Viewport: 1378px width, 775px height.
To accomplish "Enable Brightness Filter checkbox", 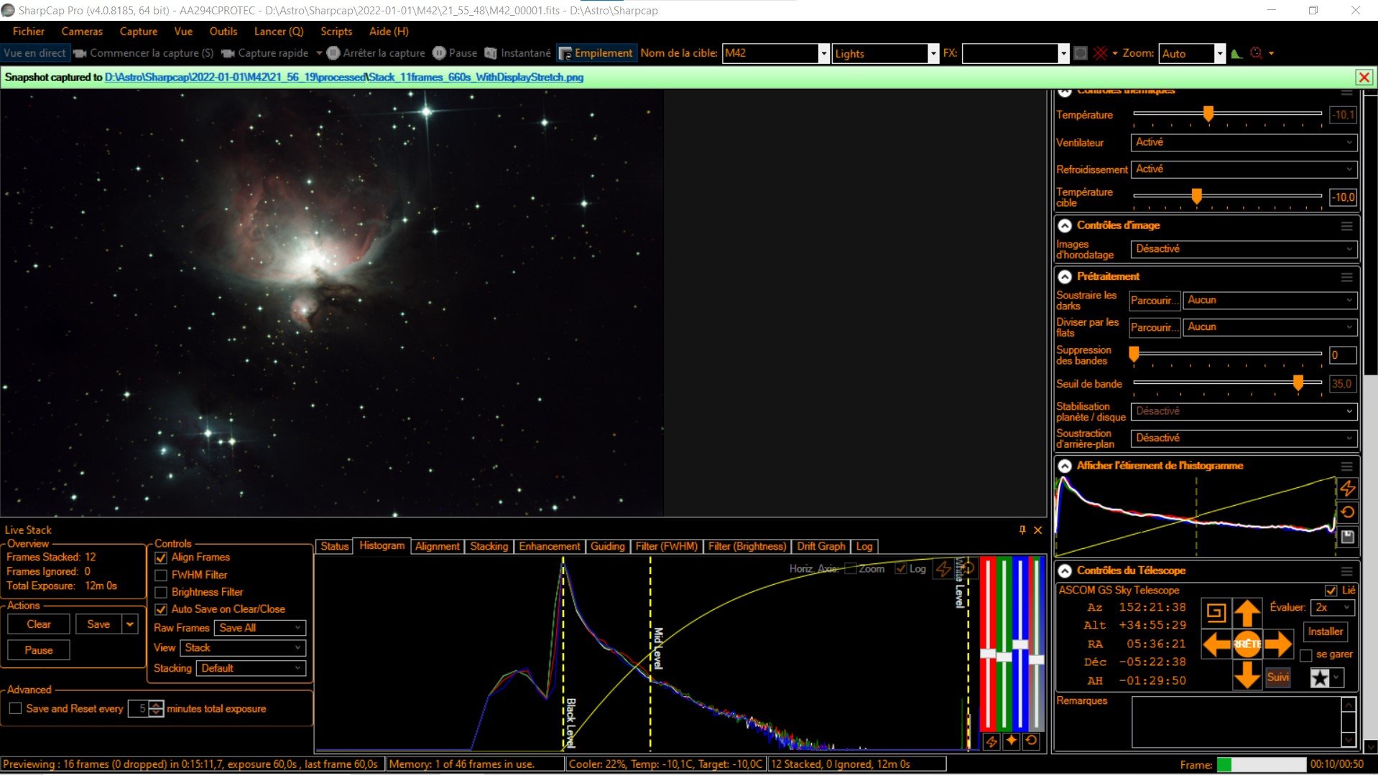I will coord(161,593).
